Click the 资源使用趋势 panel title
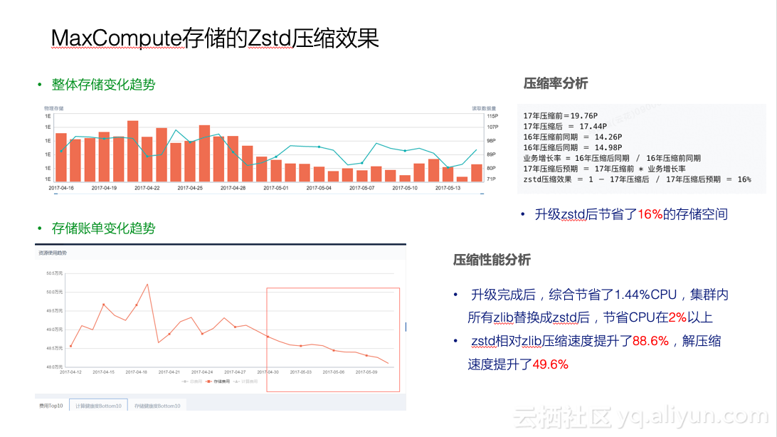This screenshot has height=437, width=777. (53, 253)
